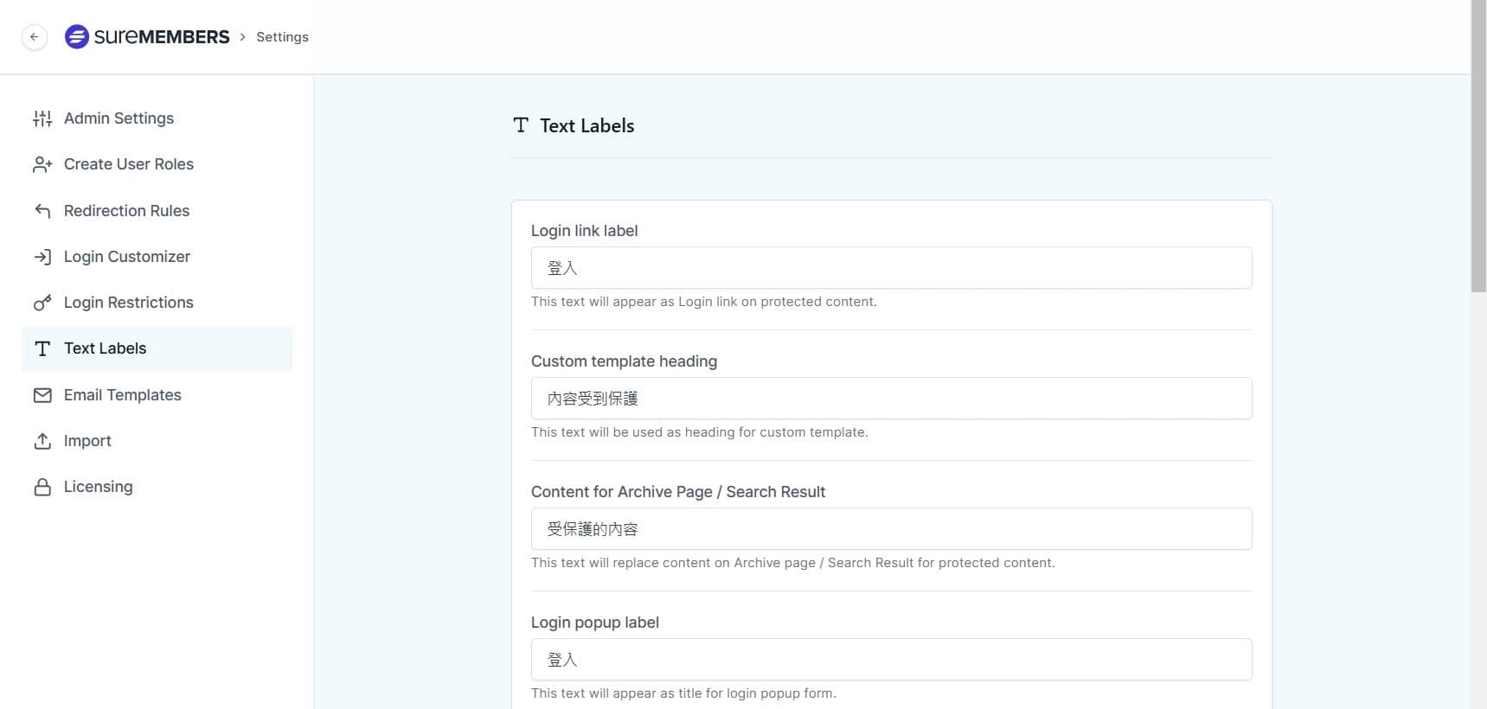Click the SureMembers logo
The image size is (1487, 709).
point(147,37)
